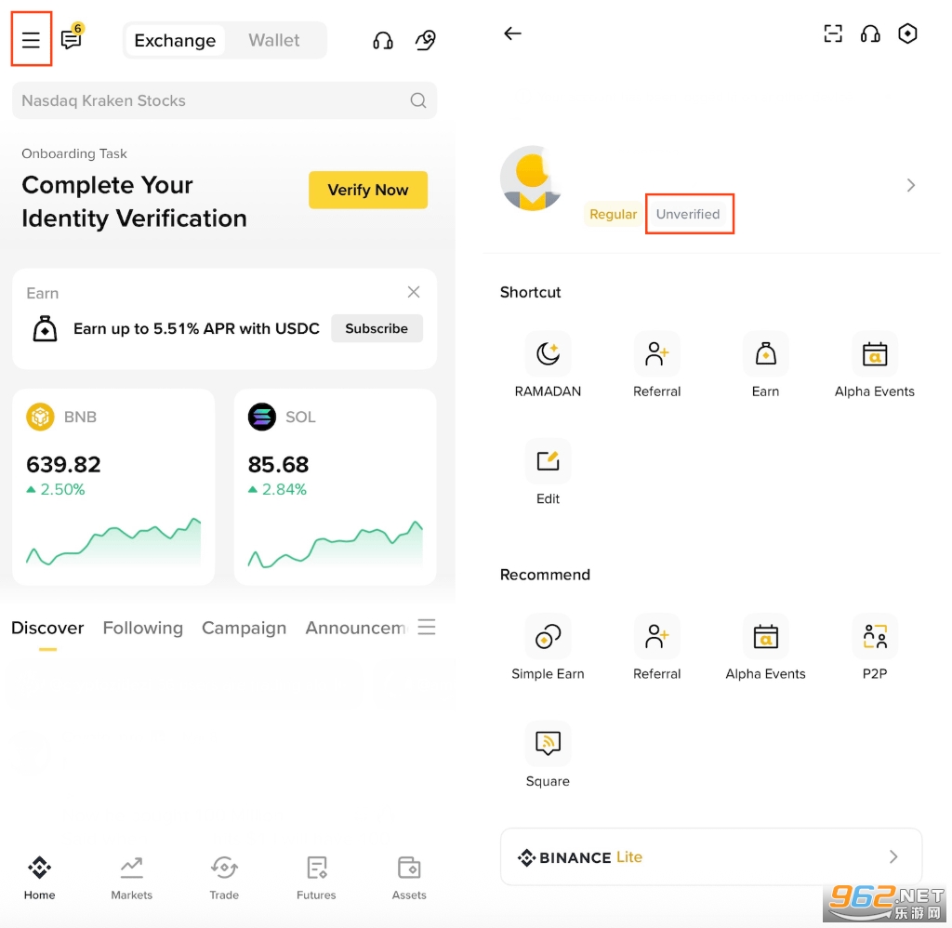This screenshot has width=952, height=928.
Task: Tap the QR code scanner icon
Action: 833,33
